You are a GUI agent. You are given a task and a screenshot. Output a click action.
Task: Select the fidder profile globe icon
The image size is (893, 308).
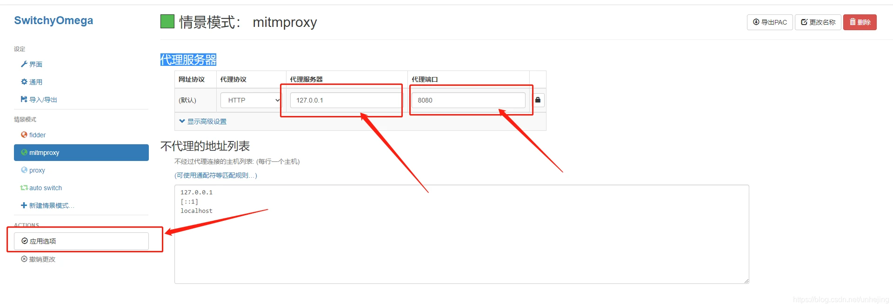coord(24,135)
